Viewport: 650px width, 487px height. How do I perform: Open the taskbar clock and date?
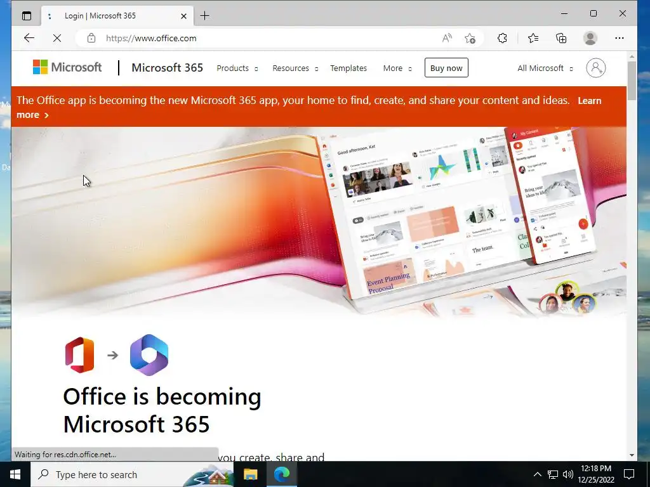tap(595, 474)
